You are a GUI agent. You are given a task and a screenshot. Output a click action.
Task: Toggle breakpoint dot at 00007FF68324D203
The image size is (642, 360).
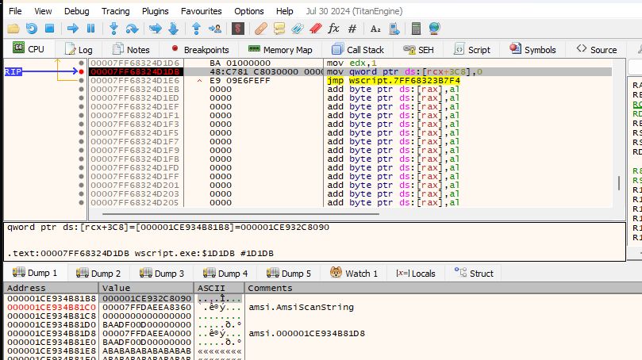81,194
